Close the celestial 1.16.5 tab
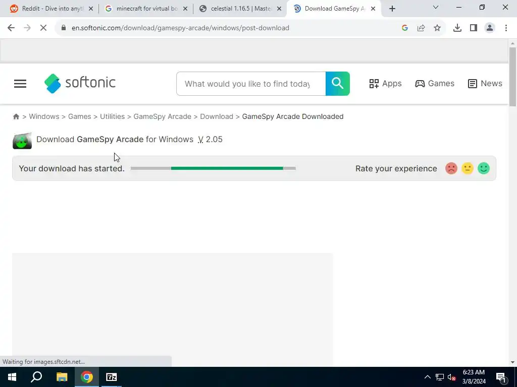The height and width of the screenshot is (387, 517). click(279, 9)
